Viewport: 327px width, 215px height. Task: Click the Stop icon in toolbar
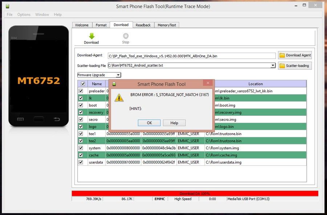126,36
